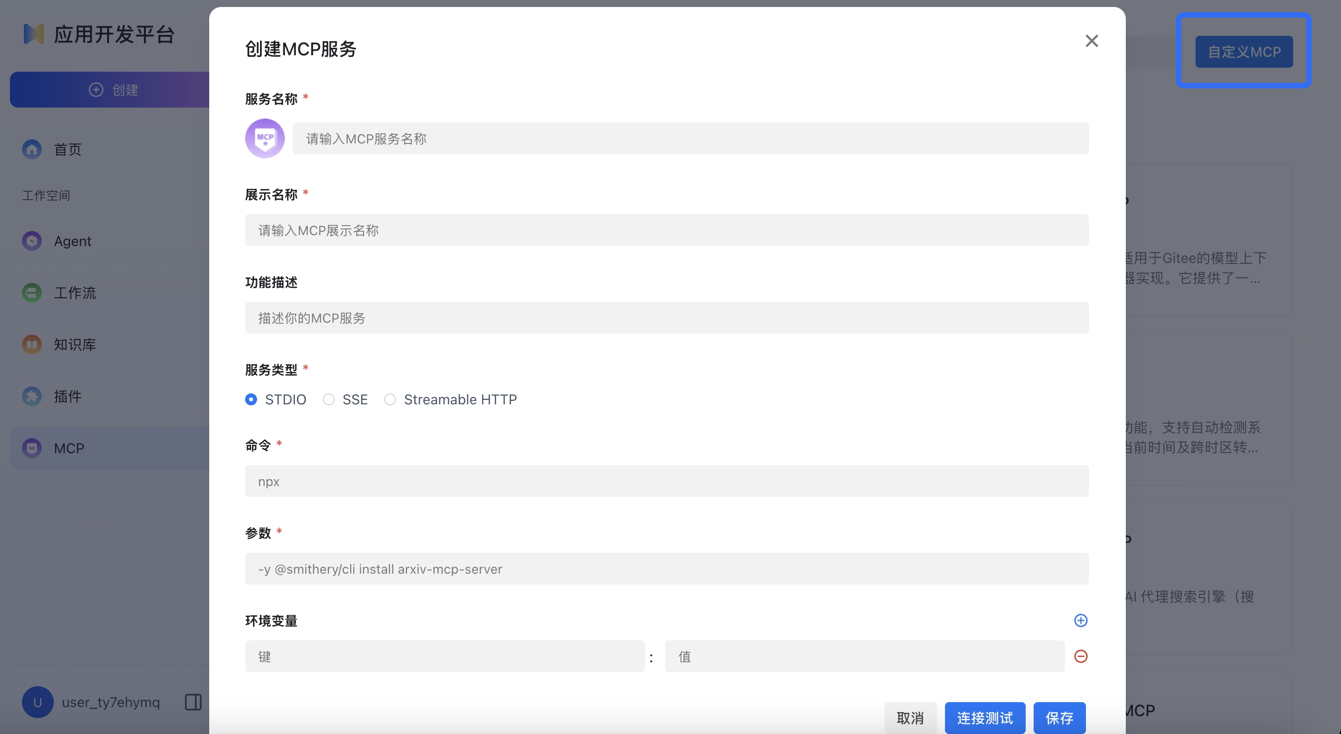Click the environment variable 键 key field

click(444, 656)
